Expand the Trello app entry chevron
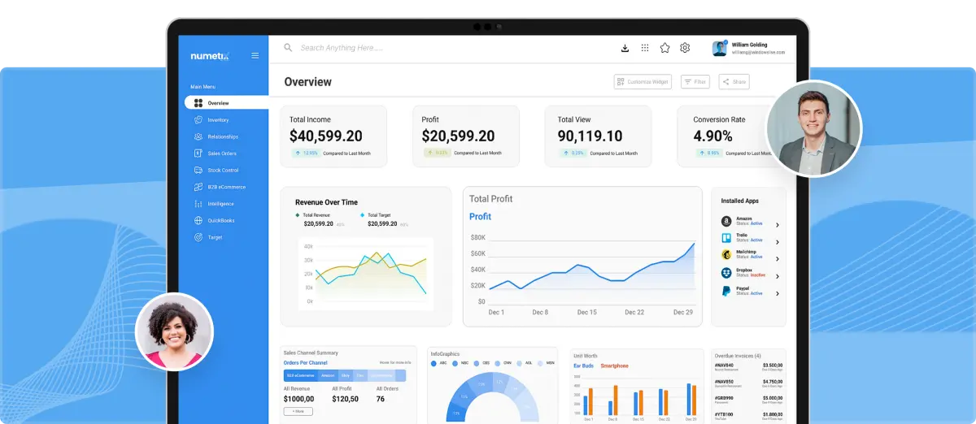Viewport: 976px width, 424px height. [777, 242]
